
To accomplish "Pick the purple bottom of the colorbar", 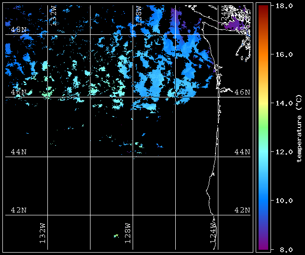I will [x=263, y=246].
